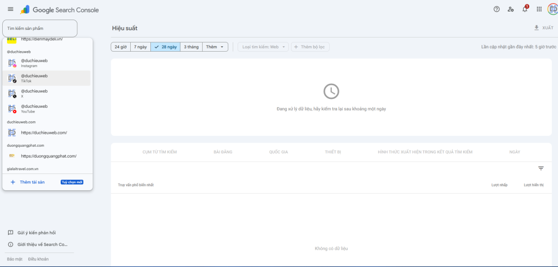Open the Google apps grid
This screenshot has height=267, width=558.
[x=539, y=9]
